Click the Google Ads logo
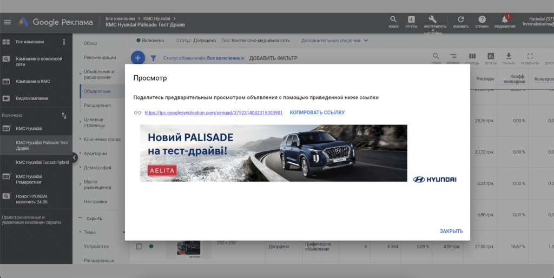 click(23, 22)
